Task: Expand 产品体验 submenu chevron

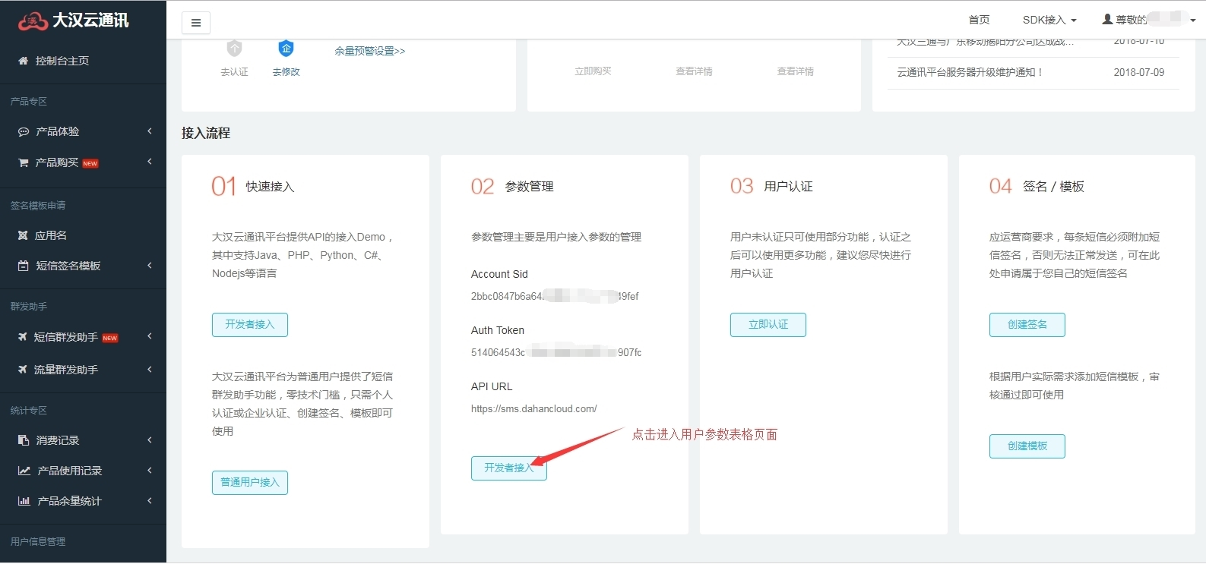Action: pos(150,131)
